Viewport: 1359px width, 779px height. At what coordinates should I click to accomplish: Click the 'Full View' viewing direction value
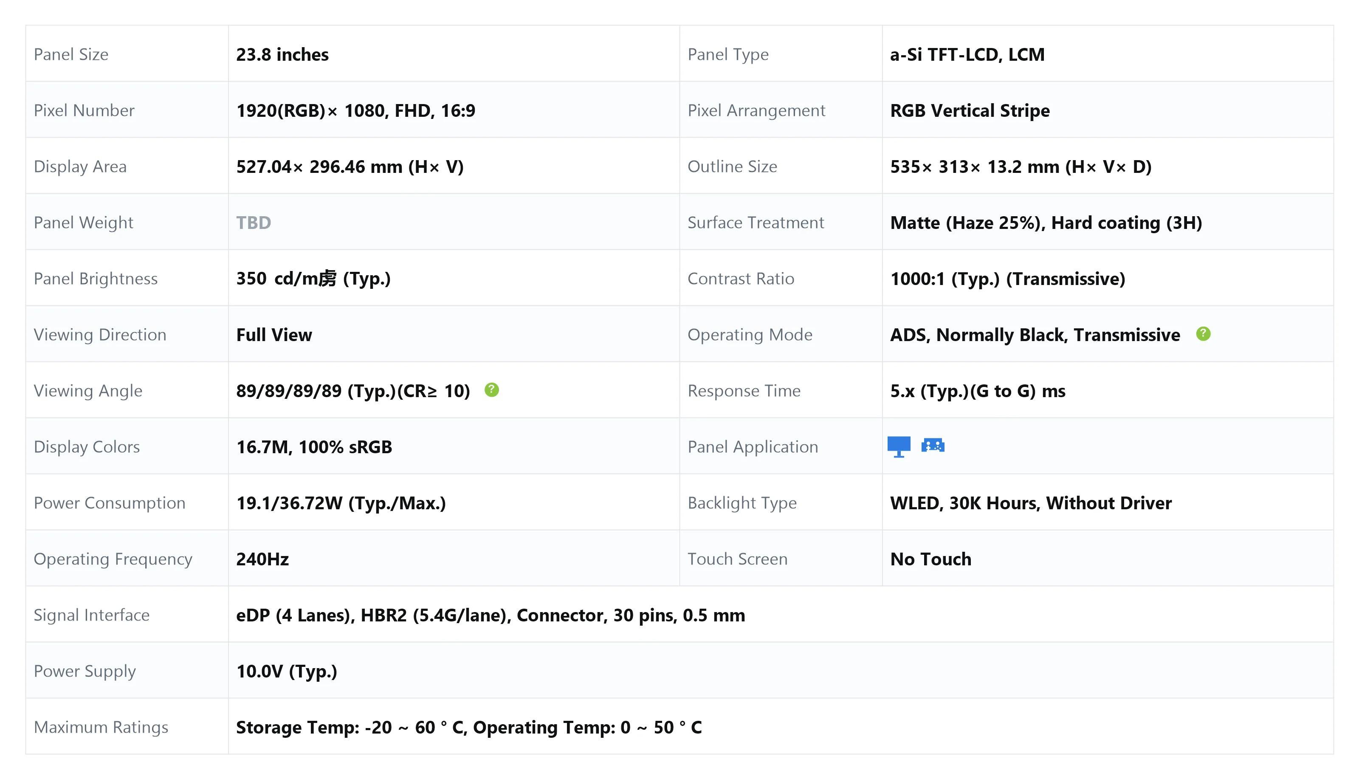[274, 335]
